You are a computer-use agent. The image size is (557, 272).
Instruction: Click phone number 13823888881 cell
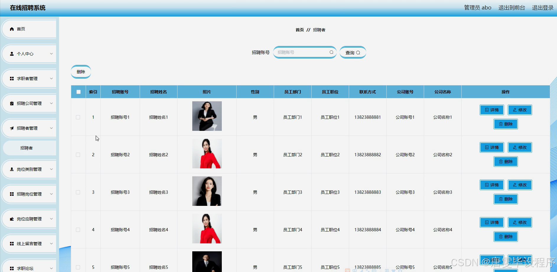pos(368,117)
